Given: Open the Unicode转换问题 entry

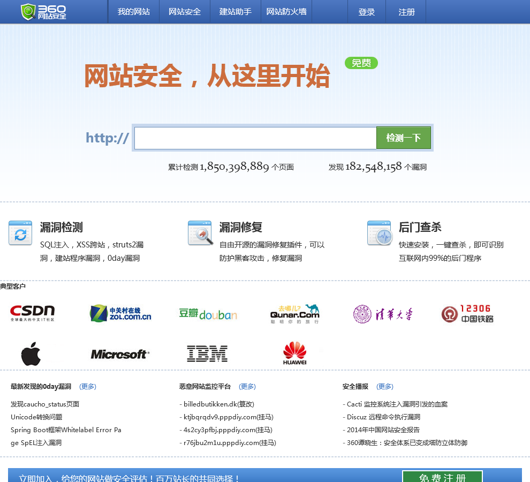Looking at the screenshot, I should [36, 417].
